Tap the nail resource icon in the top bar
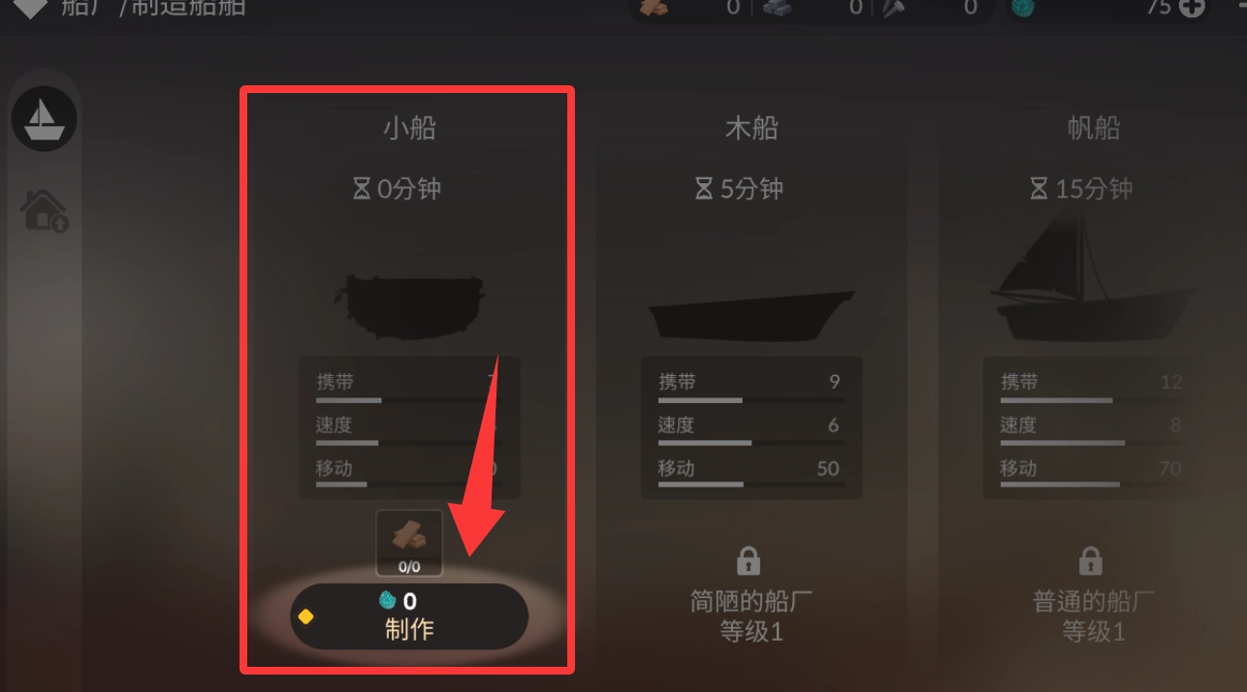The width and height of the screenshot is (1247, 692). [892, 8]
